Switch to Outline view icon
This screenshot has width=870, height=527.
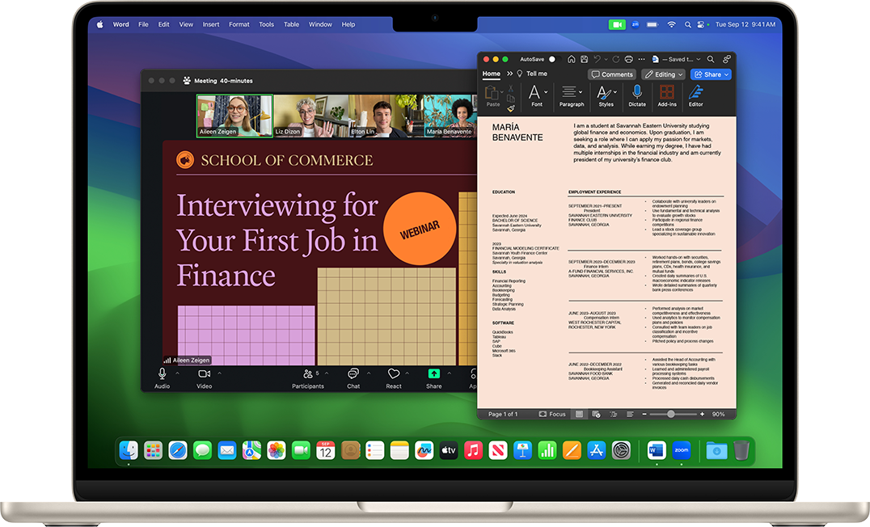coord(613,415)
